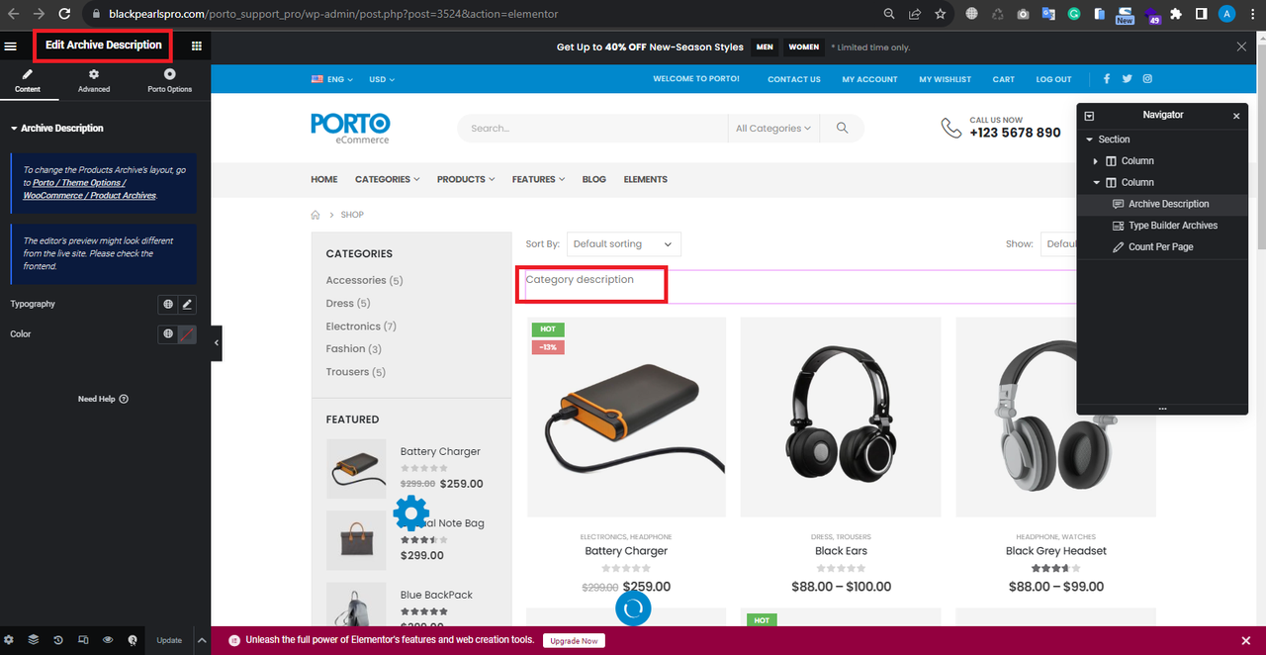Open MY WISHLIST link
Image resolution: width=1266 pixels, height=655 pixels.
click(946, 79)
